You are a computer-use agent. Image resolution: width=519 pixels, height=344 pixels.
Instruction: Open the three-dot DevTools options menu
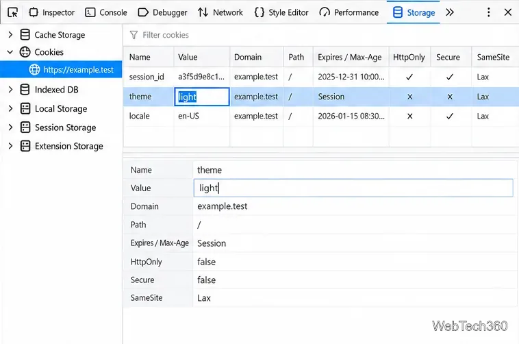point(489,12)
